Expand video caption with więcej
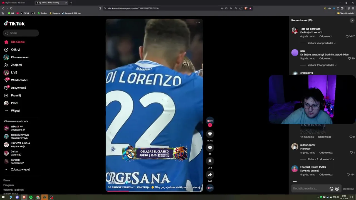The height and width of the screenshot is (200, 356). [196, 187]
